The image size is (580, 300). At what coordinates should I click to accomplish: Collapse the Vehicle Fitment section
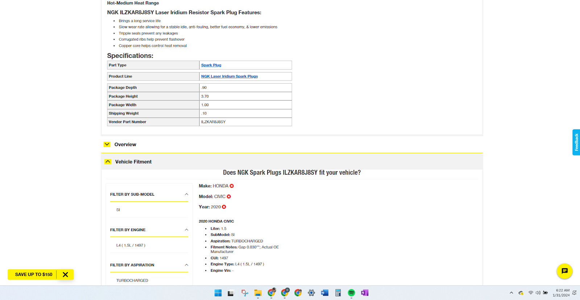coord(108,162)
